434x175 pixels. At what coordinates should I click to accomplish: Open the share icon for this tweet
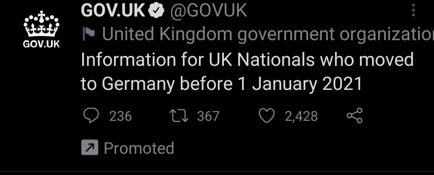pos(355,116)
